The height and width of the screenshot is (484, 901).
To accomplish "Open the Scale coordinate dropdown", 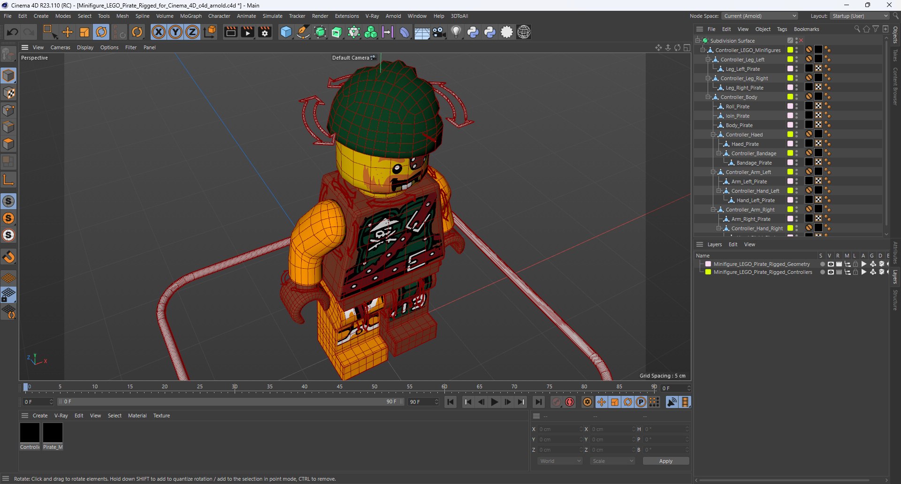I will 613,461.
